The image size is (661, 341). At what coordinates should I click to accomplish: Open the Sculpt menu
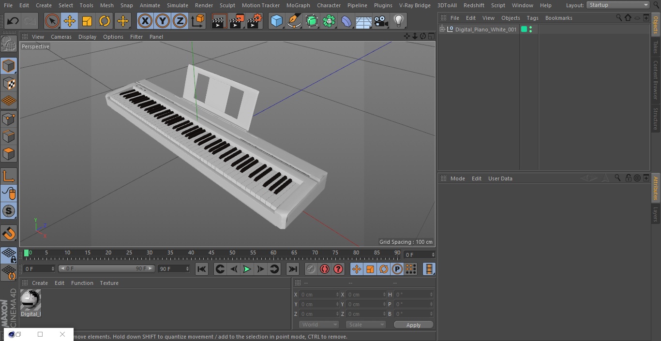coord(227,5)
